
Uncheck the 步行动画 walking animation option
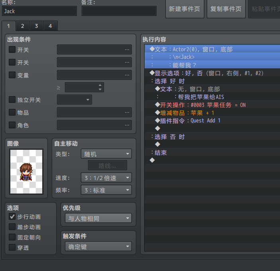pyautogui.click(x=12, y=217)
